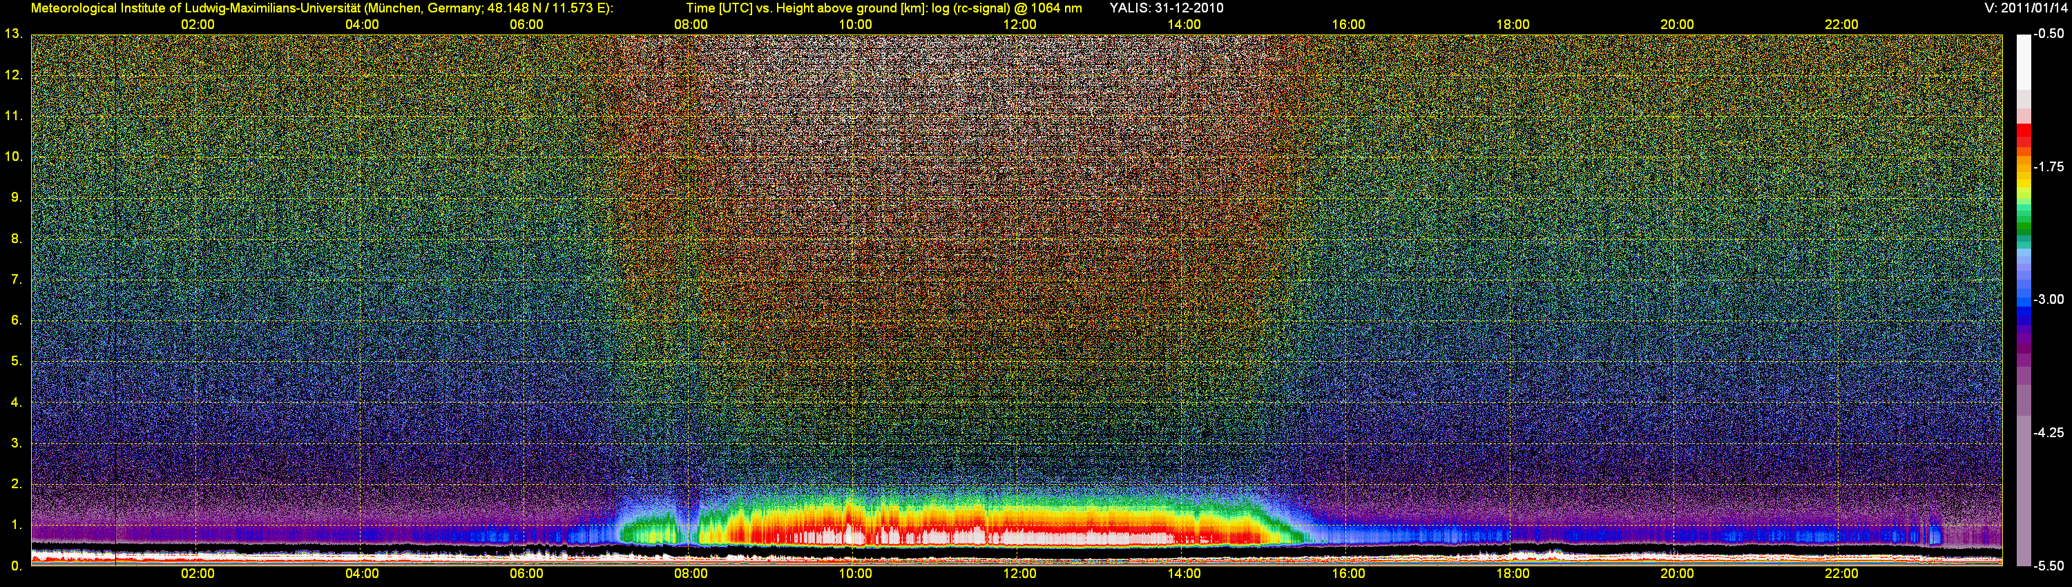The width and height of the screenshot is (2072, 587).
Task: Click the 04:00 label on the bottom time axis
Action: (x=362, y=573)
